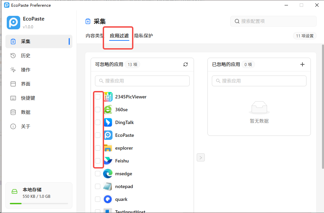Click the Feishu app icon
Screen dimensions: 324x213
click(x=108, y=161)
